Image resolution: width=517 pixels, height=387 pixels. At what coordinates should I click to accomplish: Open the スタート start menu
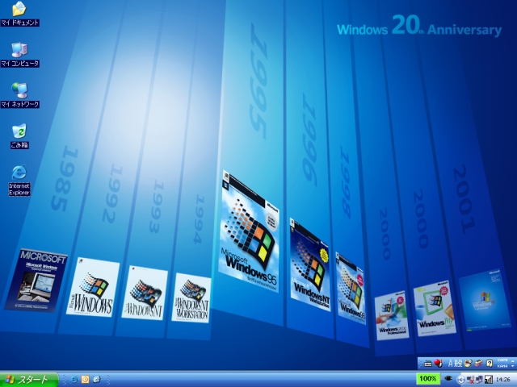point(29,380)
